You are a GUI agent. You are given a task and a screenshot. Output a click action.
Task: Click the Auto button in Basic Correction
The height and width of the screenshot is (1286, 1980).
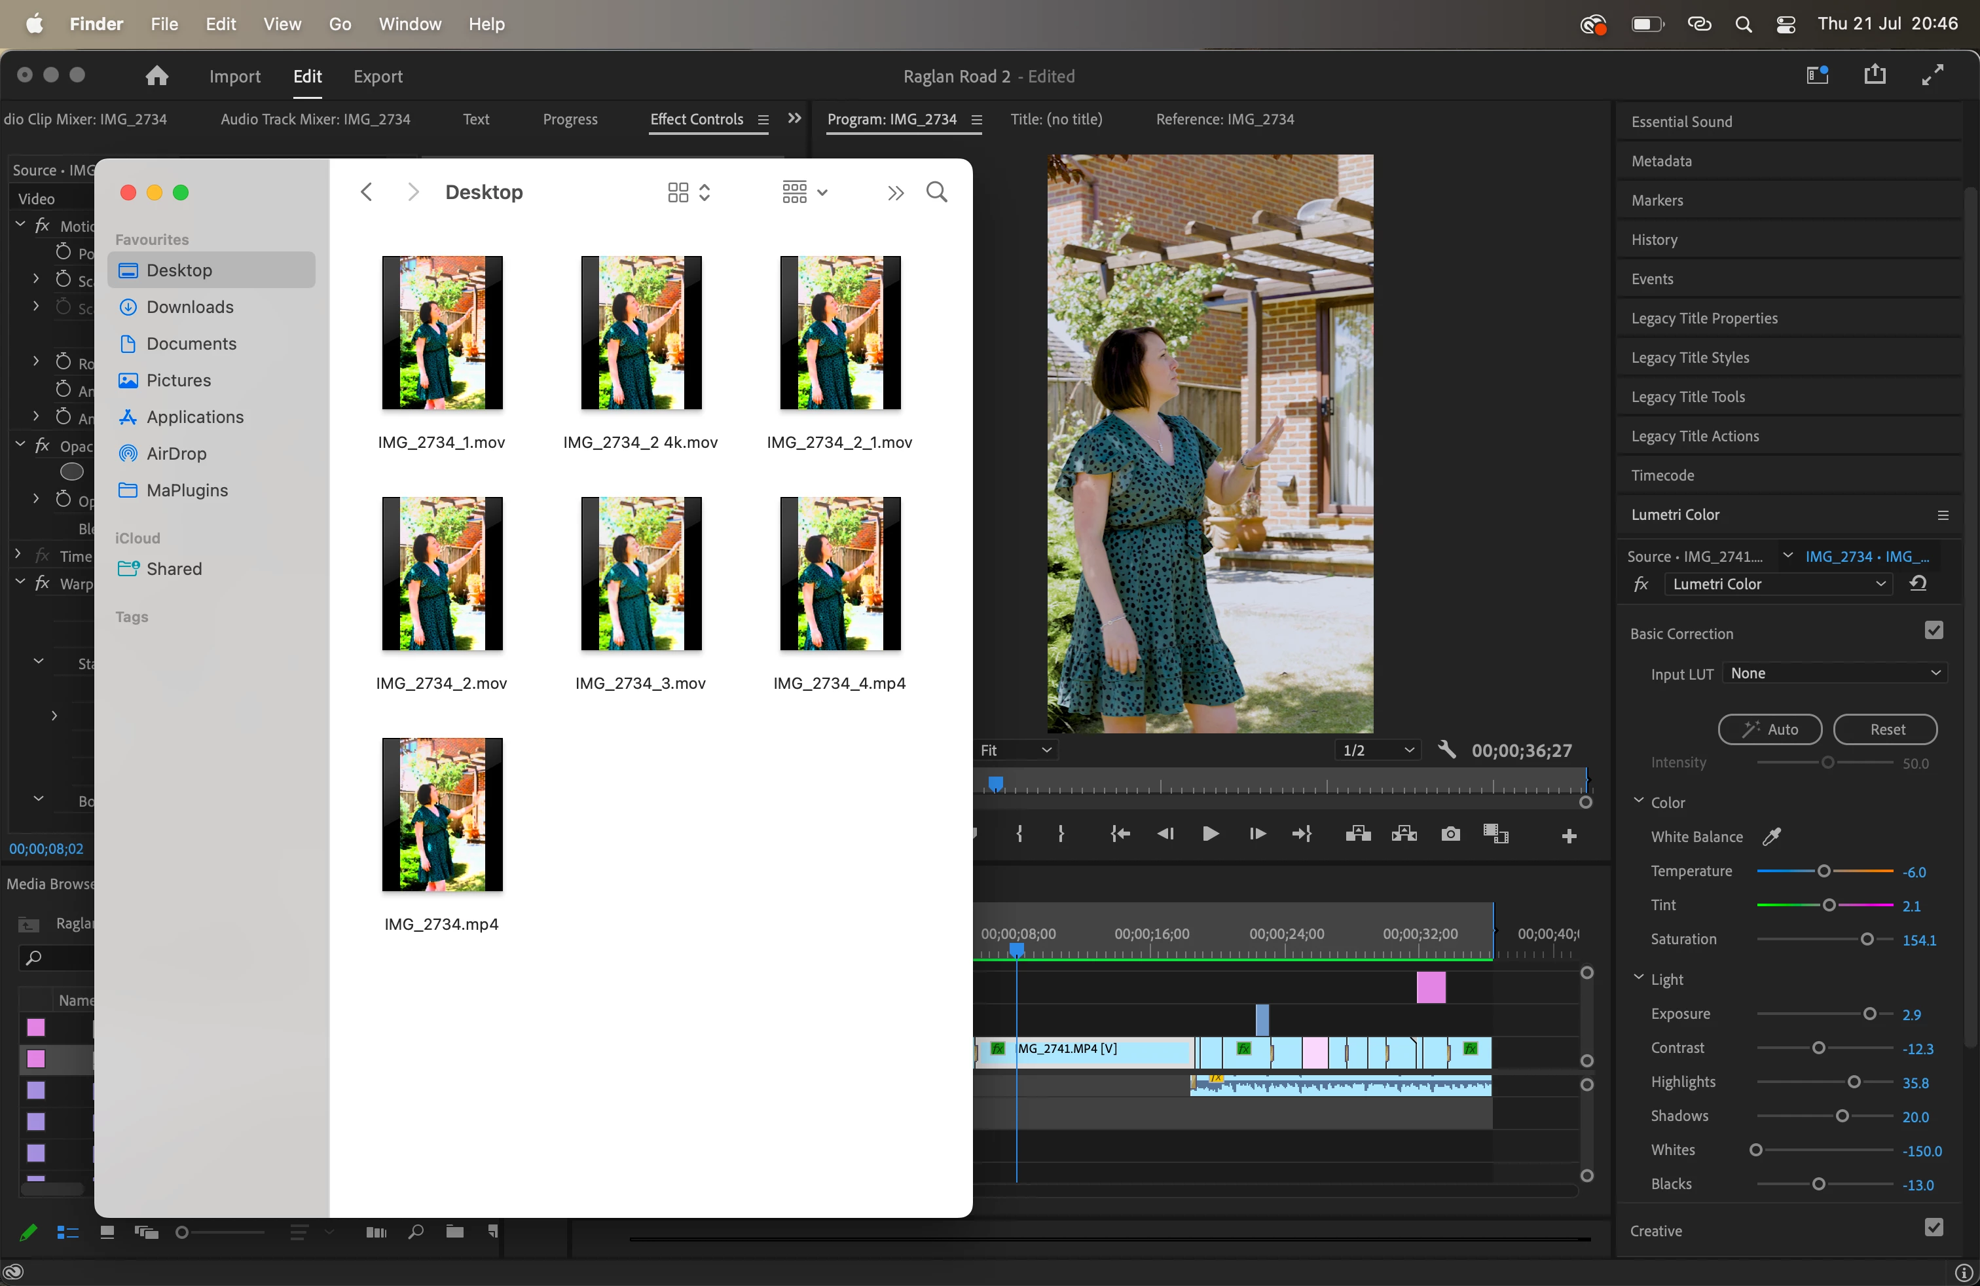[1770, 729]
